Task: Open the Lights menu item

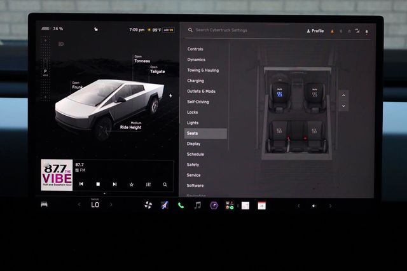Action: click(193, 123)
